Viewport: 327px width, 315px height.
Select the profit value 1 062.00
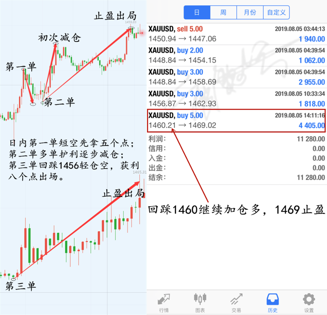312,61
